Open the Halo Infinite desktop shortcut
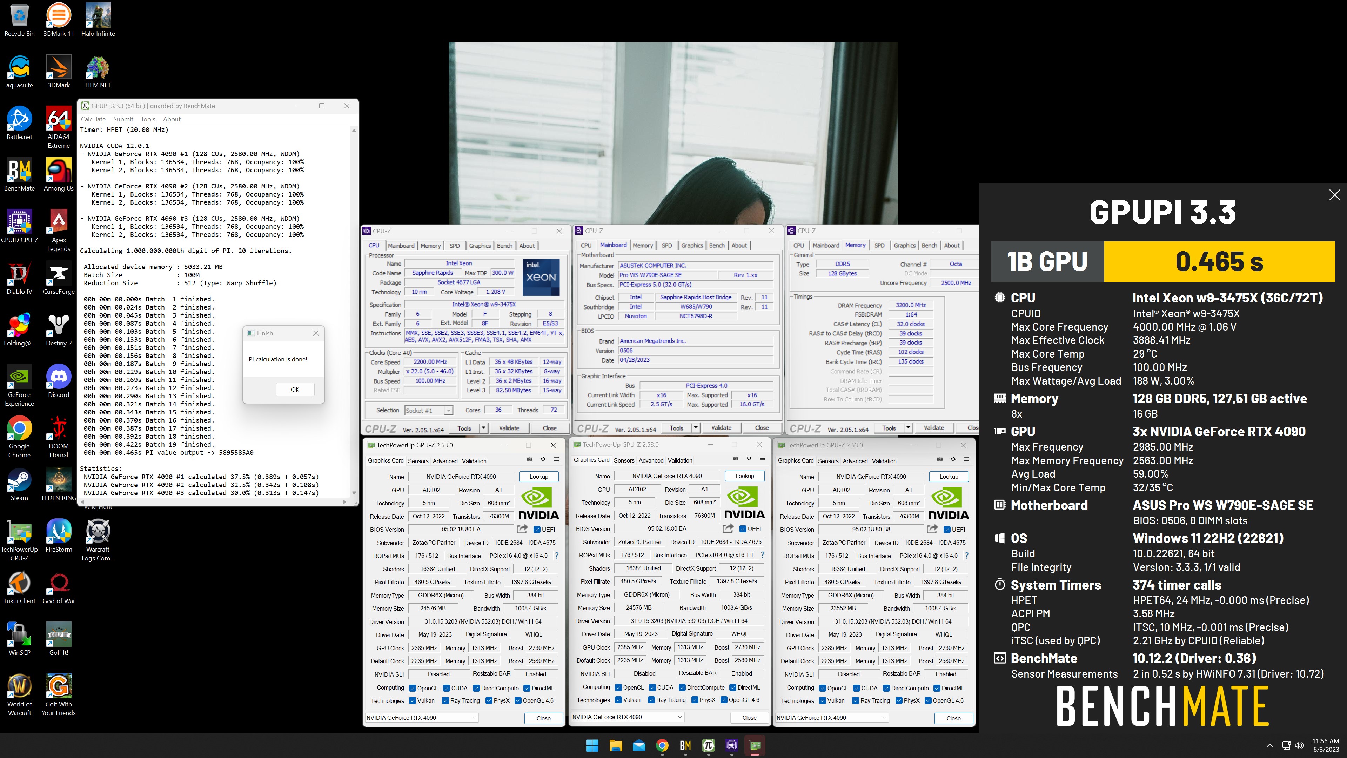Image resolution: width=1347 pixels, height=758 pixels. click(98, 20)
